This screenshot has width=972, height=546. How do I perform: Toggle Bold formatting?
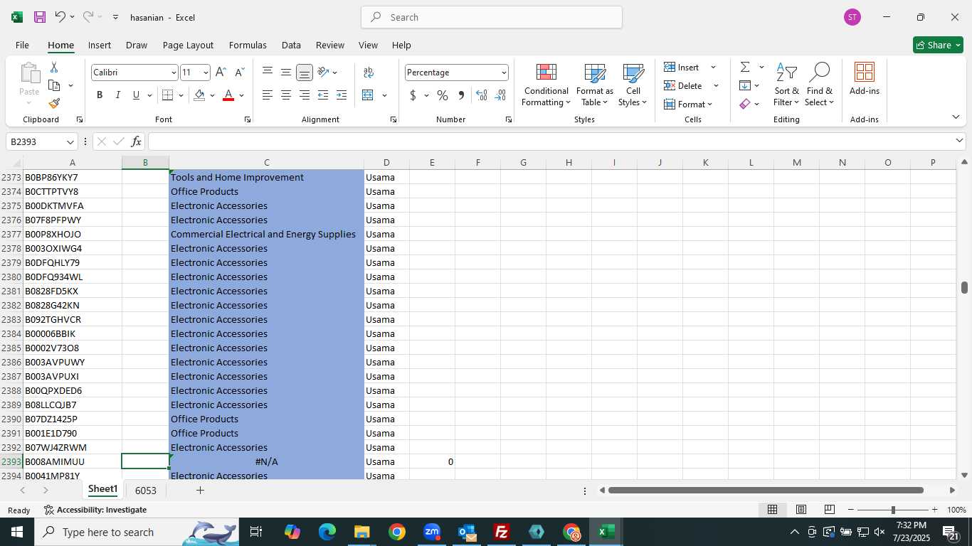[100, 95]
